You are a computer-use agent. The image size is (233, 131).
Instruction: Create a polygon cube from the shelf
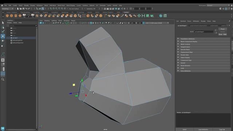click(11, 16)
